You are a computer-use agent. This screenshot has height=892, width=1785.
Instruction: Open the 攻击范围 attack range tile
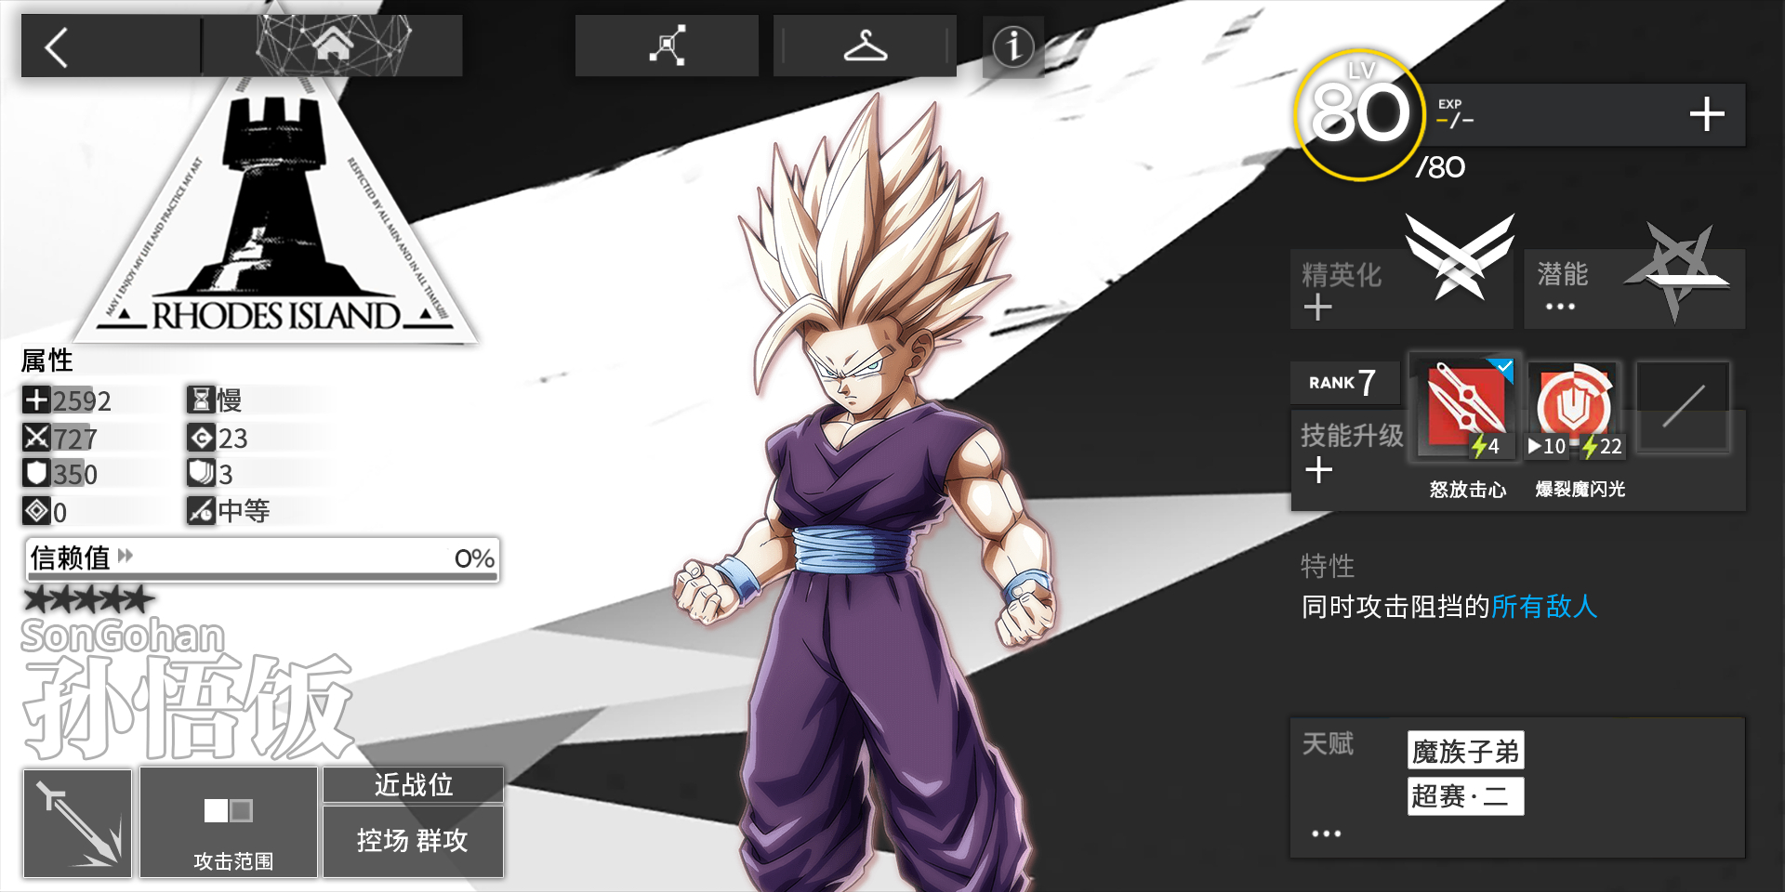point(229,823)
